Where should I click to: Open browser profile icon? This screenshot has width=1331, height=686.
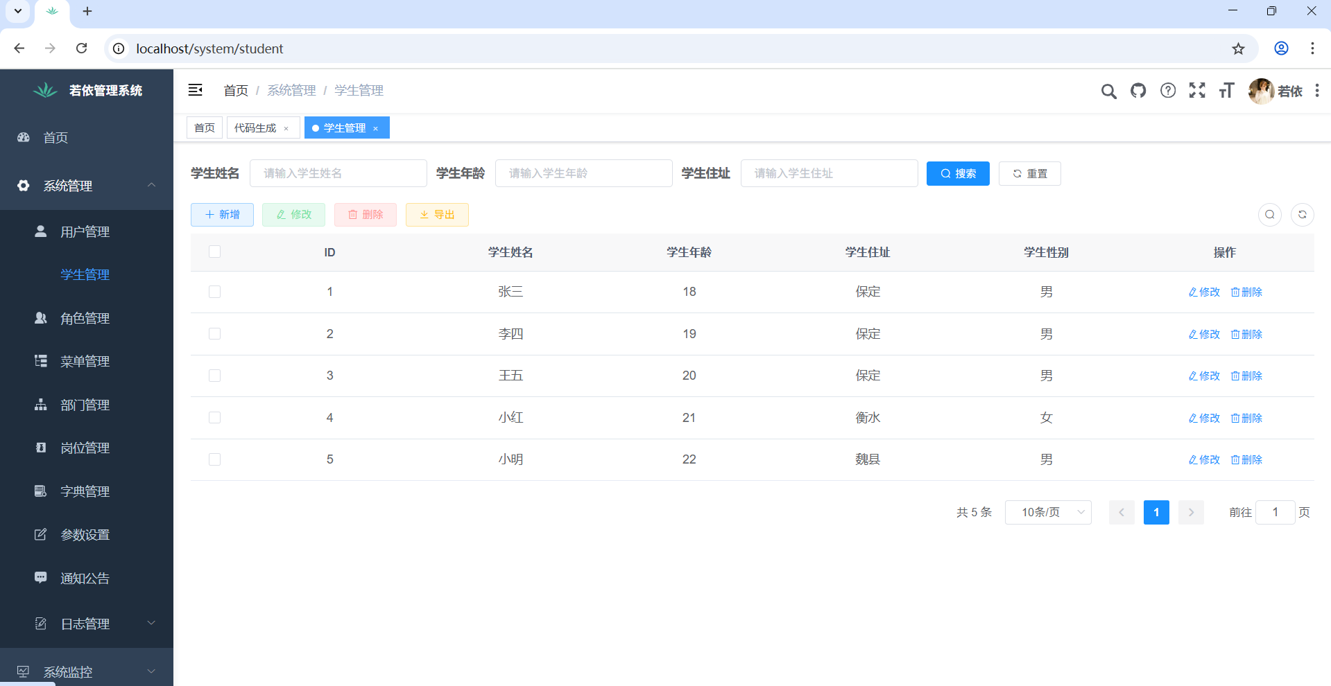[x=1281, y=49]
